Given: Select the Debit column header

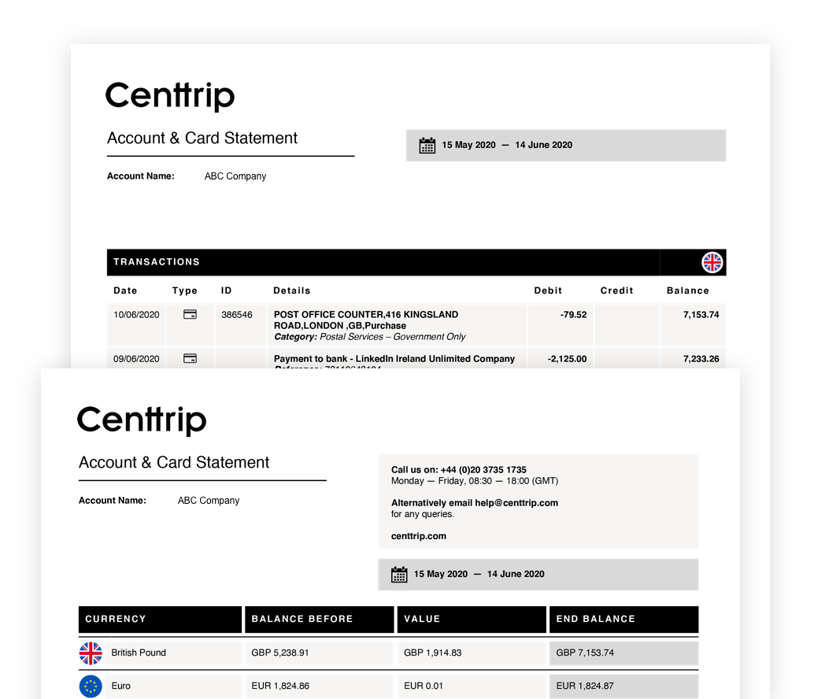Looking at the screenshot, I should tap(548, 290).
